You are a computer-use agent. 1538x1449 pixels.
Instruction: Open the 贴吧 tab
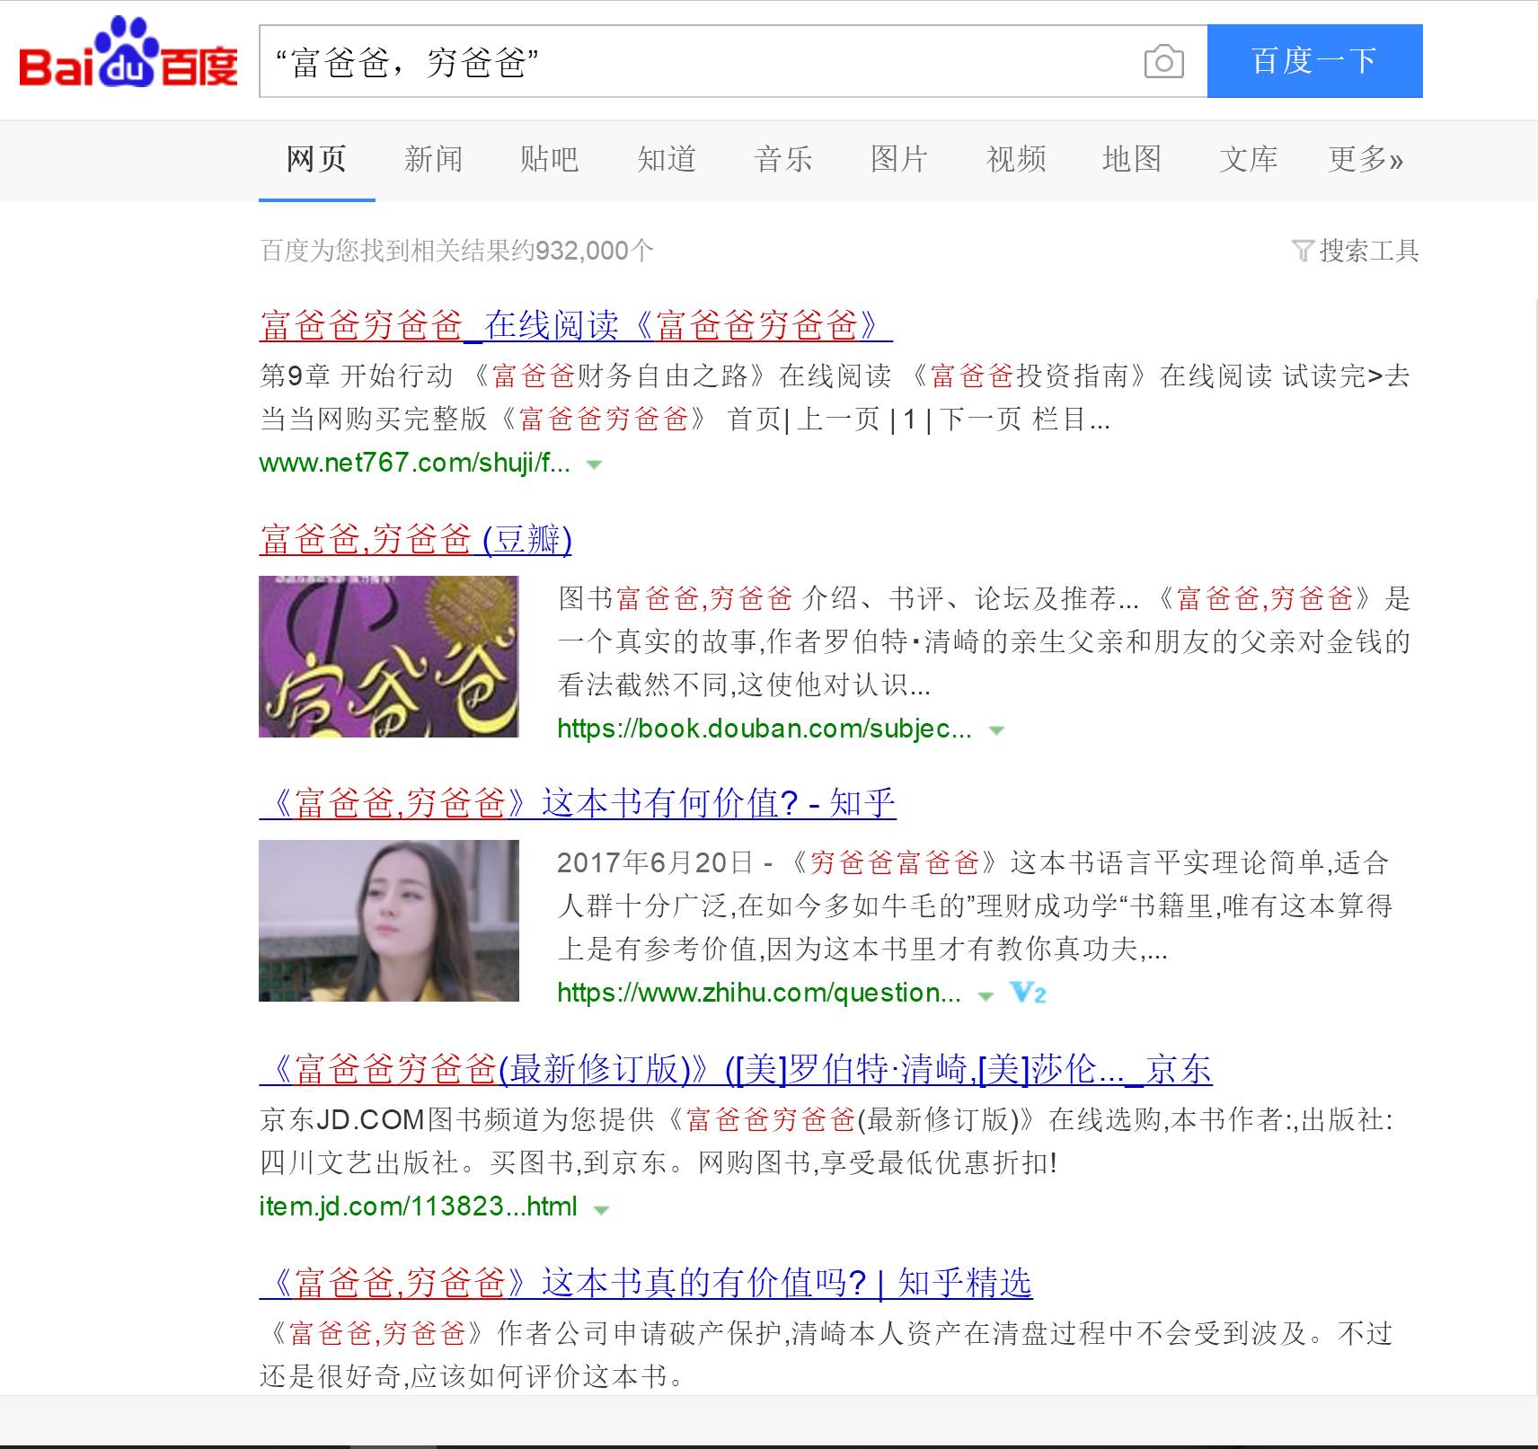coord(549,159)
